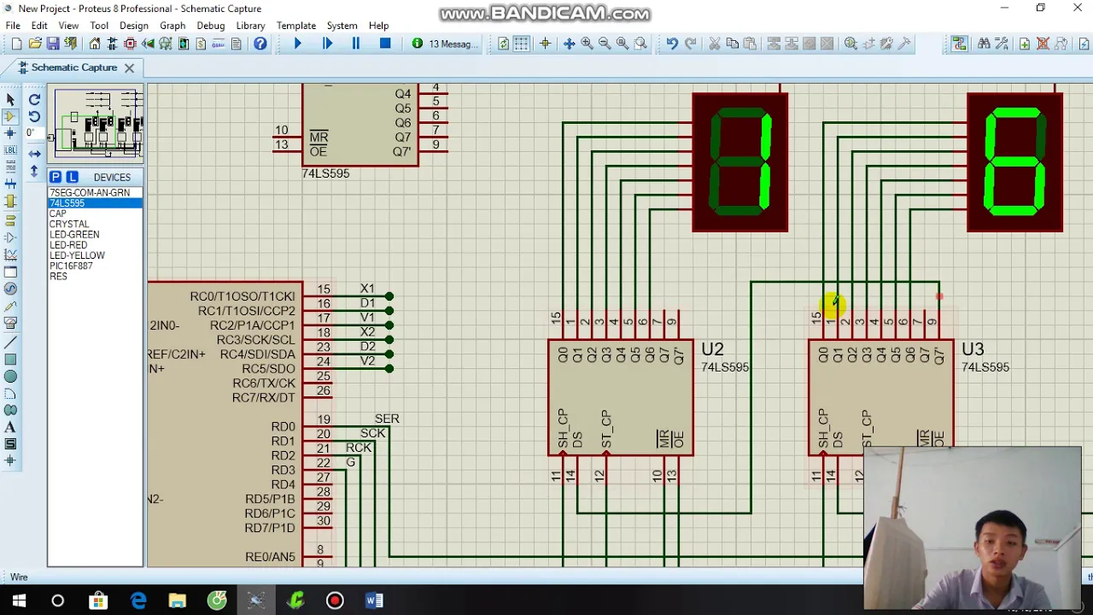
Task: Save the project with the floppy disk icon
Action: click(53, 44)
